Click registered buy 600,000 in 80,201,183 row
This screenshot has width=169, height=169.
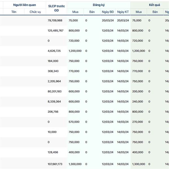coord(74,91)
